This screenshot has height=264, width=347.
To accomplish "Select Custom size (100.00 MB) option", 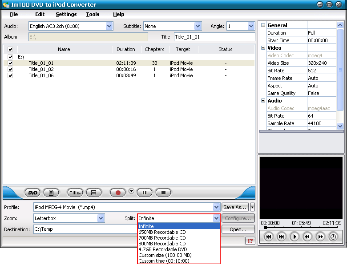I will click(x=178, y=255).
